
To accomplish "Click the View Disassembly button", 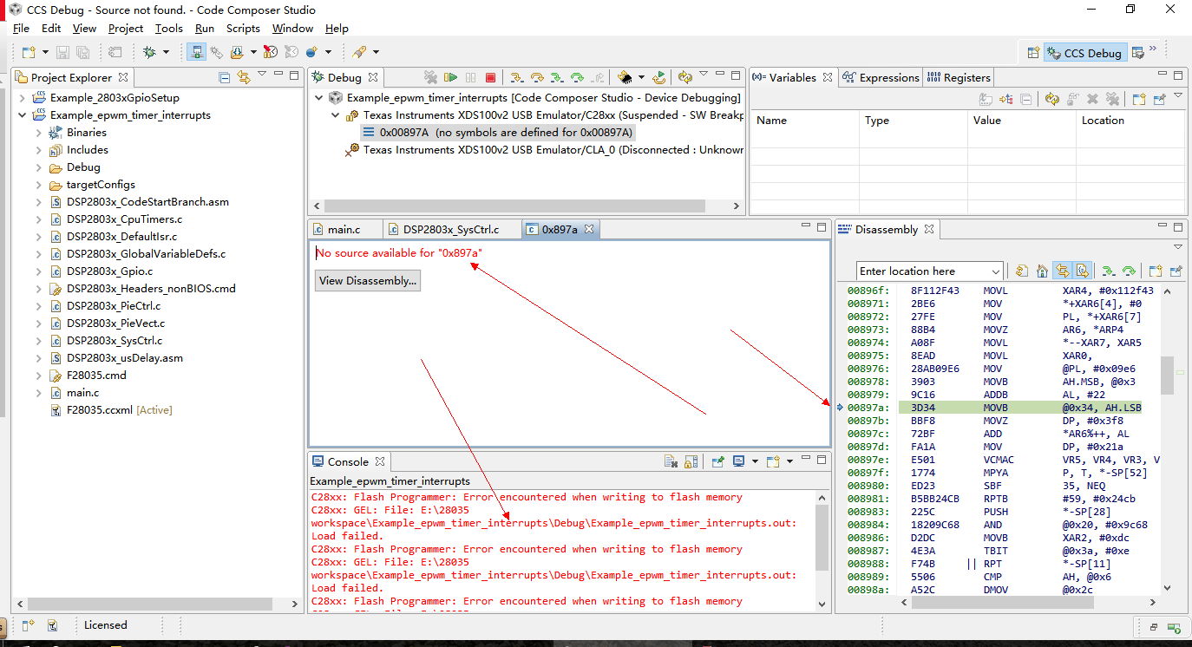I will (368, 280).
